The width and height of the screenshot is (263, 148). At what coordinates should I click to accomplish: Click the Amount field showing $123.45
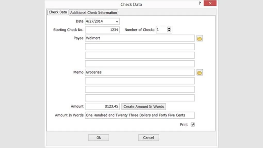102,106
